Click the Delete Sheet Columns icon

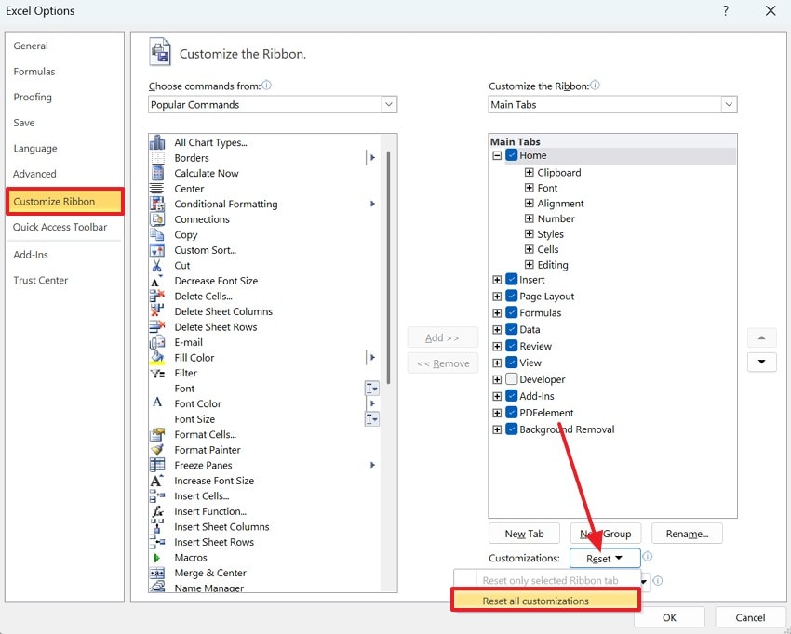click(157, 310)
